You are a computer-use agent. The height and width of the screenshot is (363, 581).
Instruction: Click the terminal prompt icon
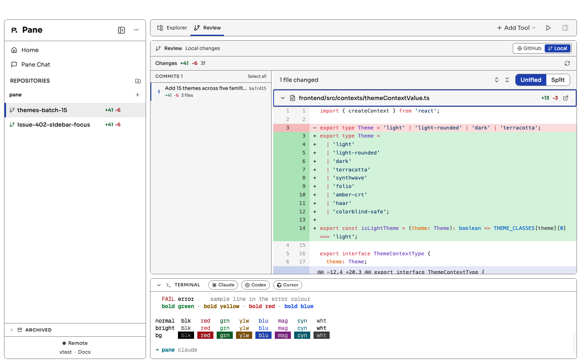coord(168,285)
